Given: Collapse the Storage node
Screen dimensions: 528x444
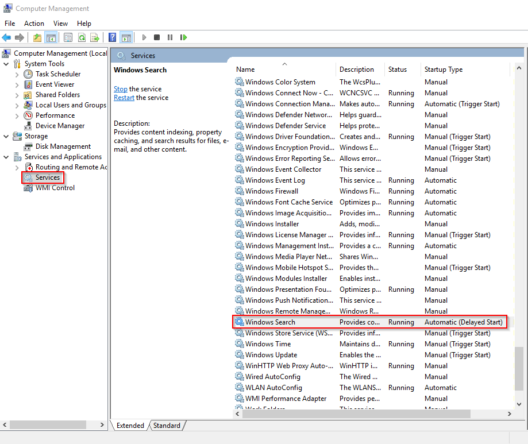Looking at the screenshot, I should [x=6, y=136].
